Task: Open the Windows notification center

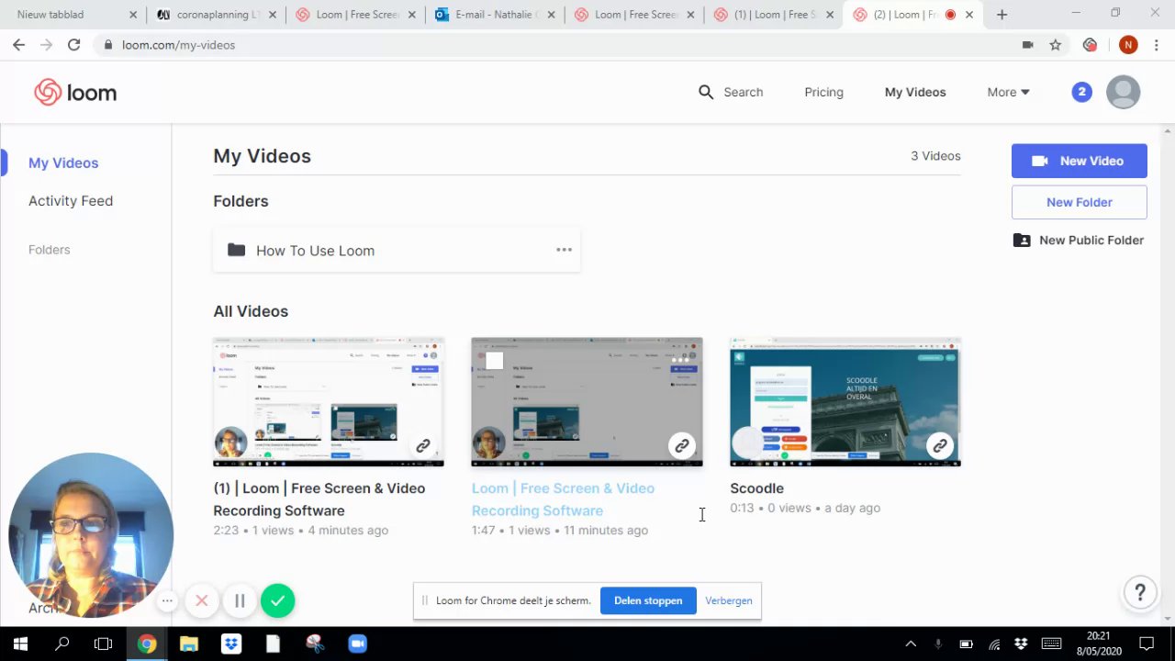Action: coord(1147,644)
